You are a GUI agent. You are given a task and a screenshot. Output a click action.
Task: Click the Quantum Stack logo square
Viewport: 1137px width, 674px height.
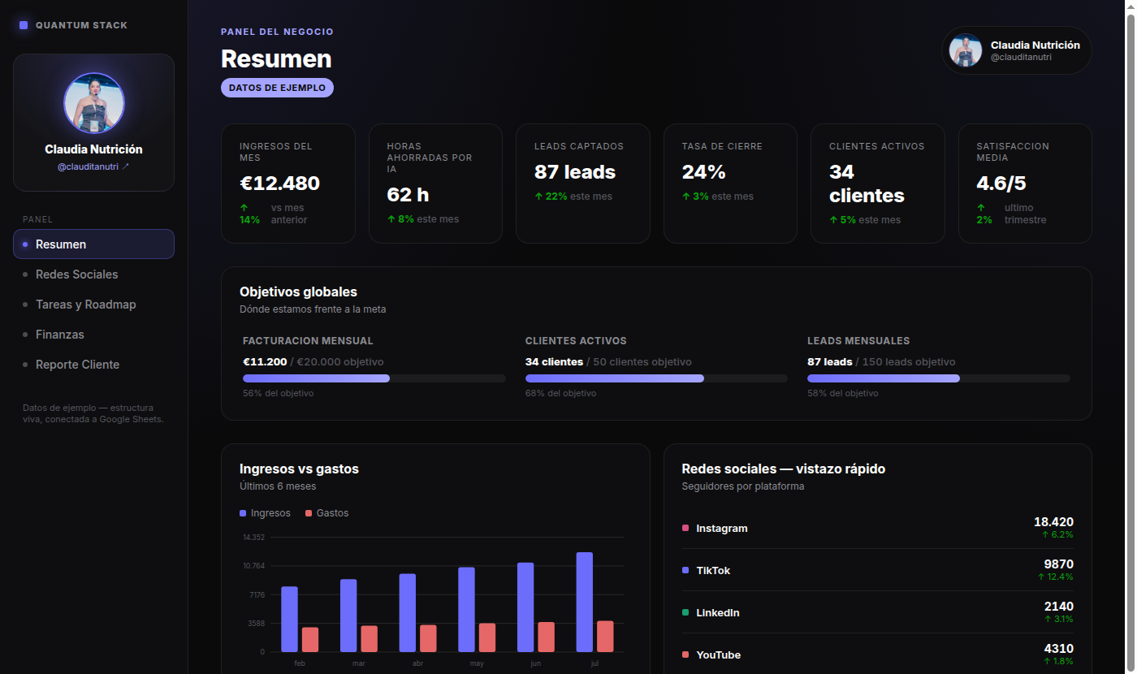(24, 25)
